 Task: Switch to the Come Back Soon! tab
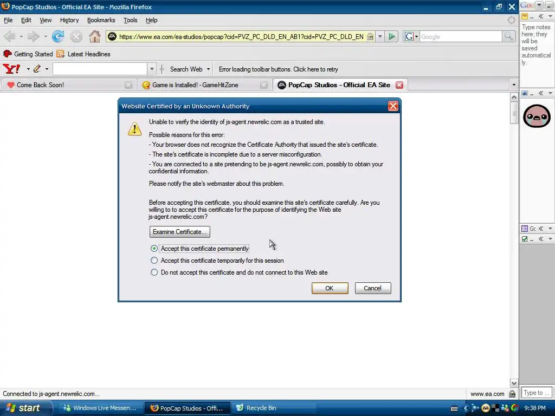[x=68, y=85]
